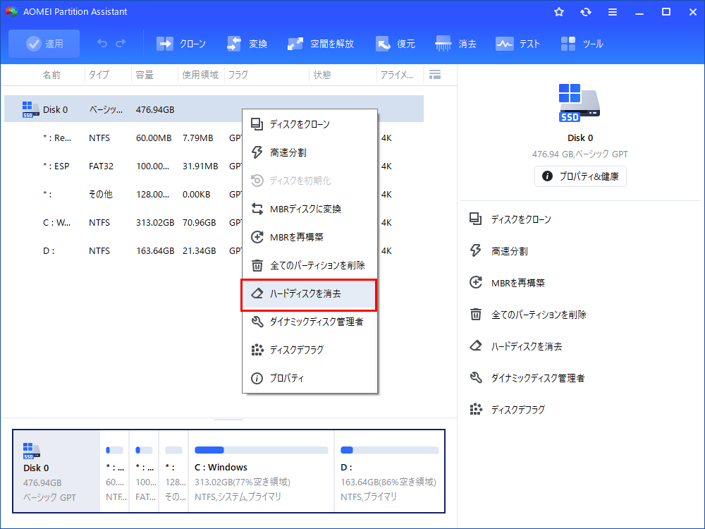This screenshot has width=705, height=529.
Task: Click the refresh icon in the title bar
Action: 586,11
